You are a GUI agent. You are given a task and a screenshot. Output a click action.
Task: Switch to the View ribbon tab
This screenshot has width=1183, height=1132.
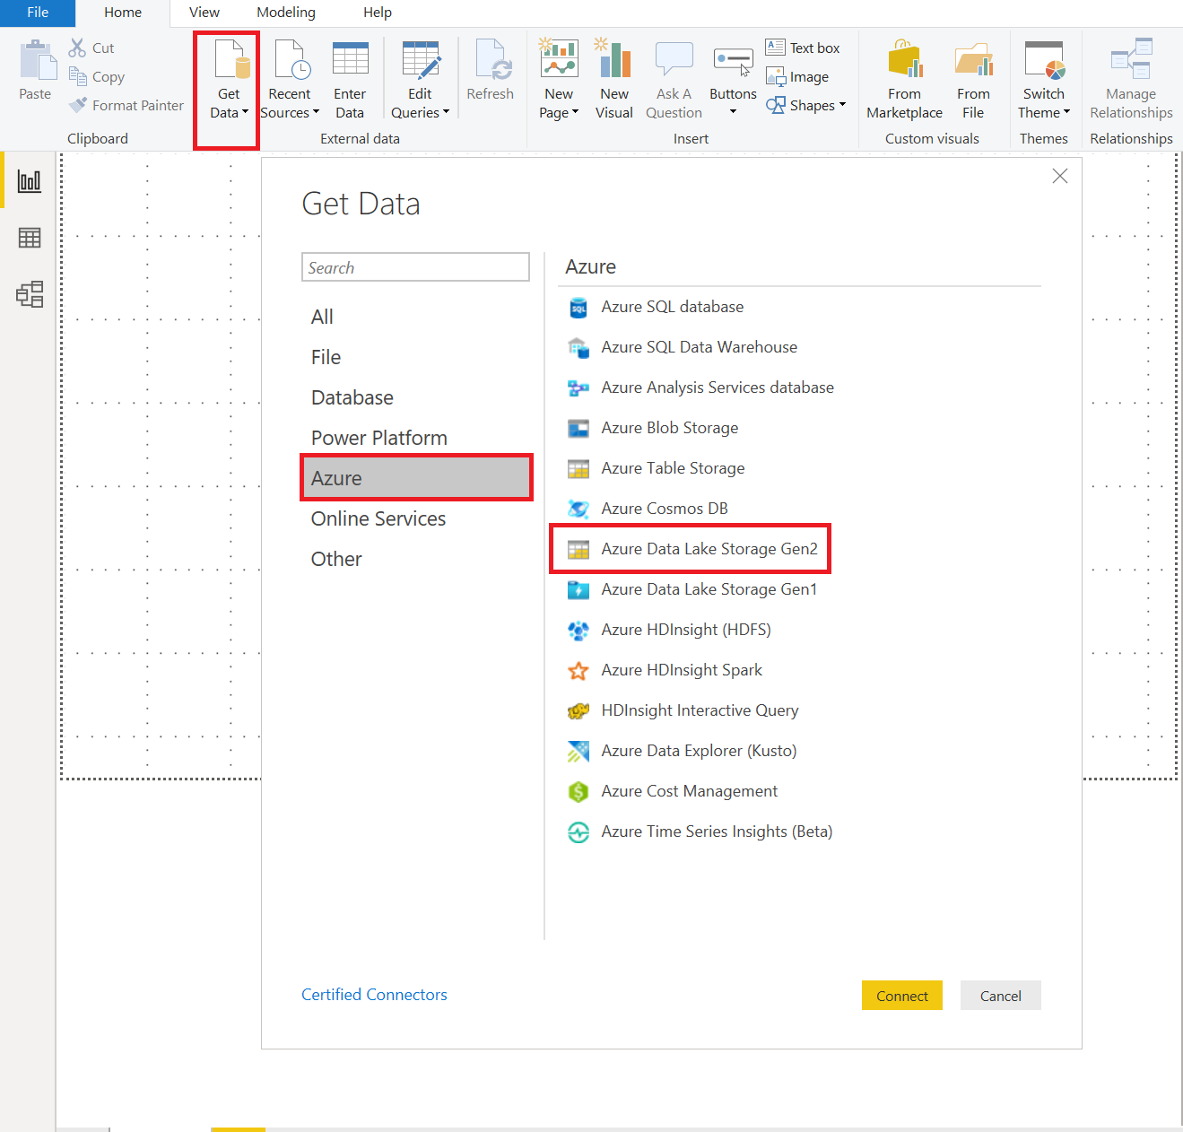(x=204, y=13)
